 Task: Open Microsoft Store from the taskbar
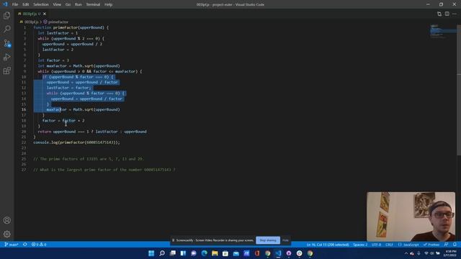tap(225, 253)
